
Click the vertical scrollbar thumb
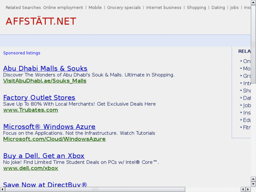click(253, 26)
